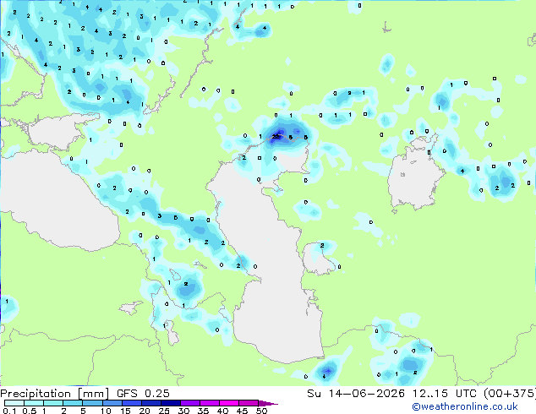Click the purple arrow at legend end
The height and width of the screenshot is (414, 536).
tap(268, 403)
